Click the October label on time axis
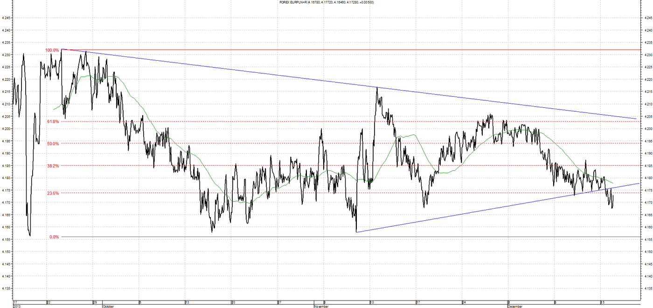This screenshot has width=653, height=308. (x=108, y=307)
